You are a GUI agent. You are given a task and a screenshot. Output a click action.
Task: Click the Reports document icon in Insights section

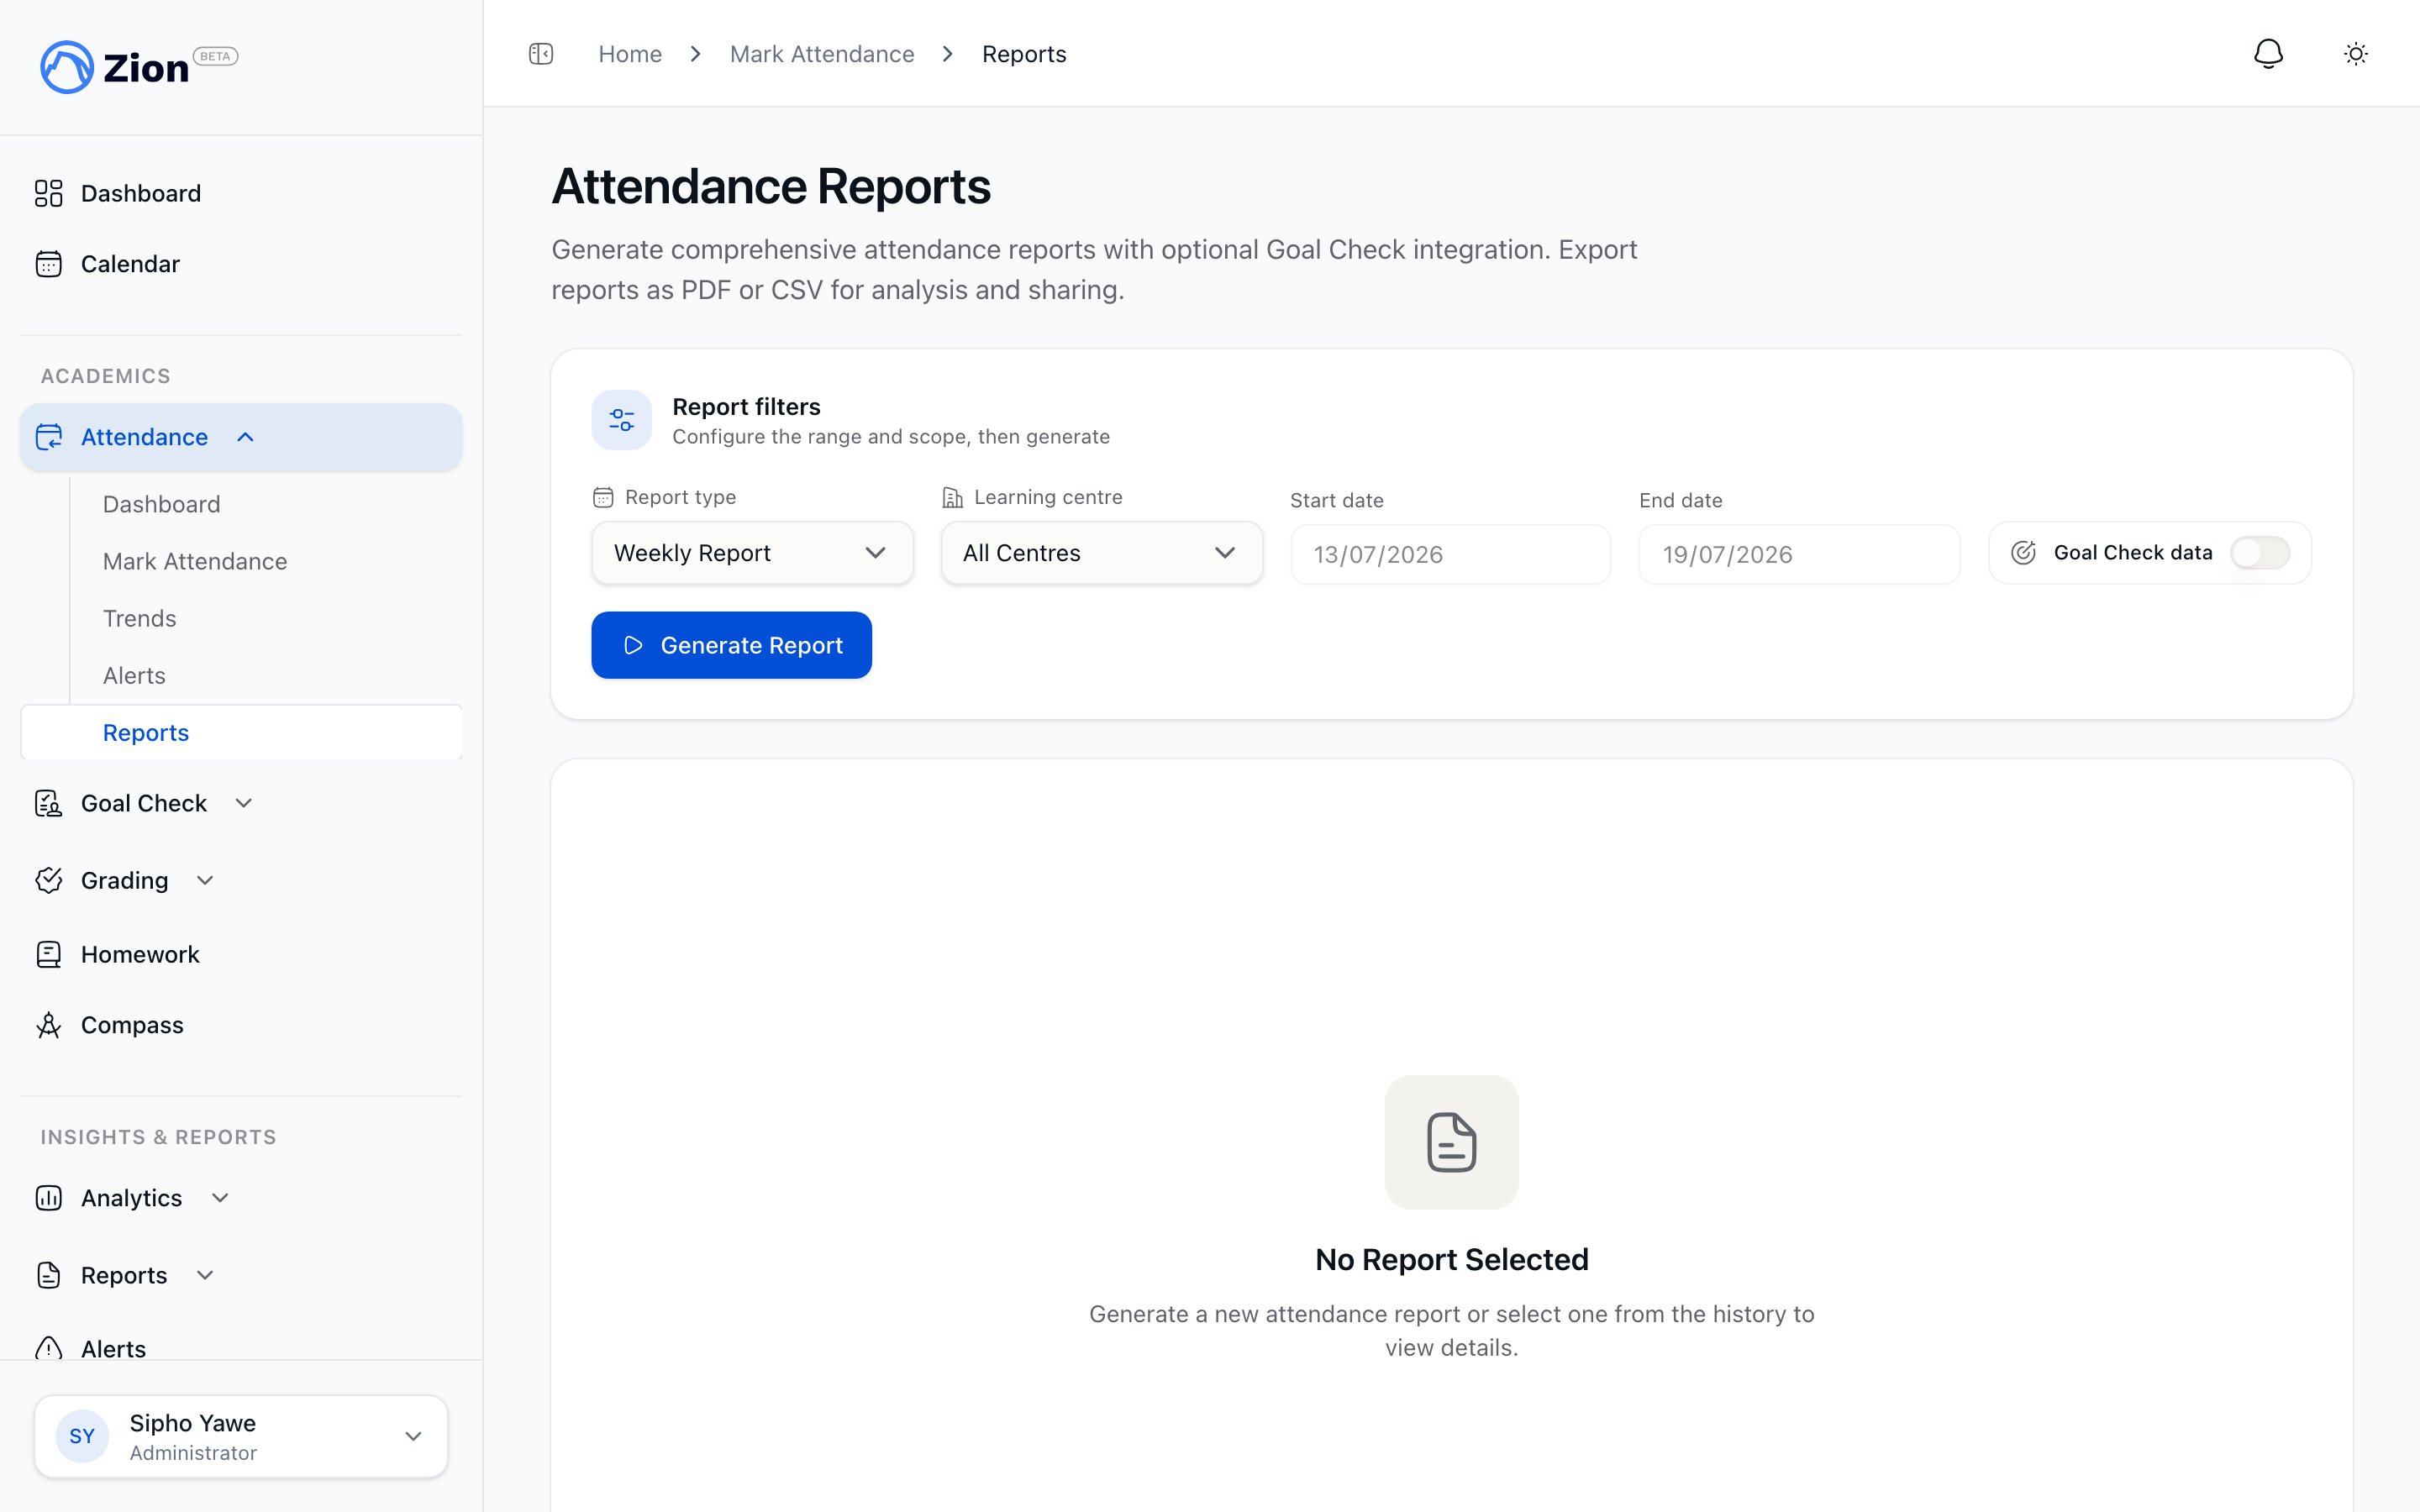pyautogui.click(x=49, y=1275)
